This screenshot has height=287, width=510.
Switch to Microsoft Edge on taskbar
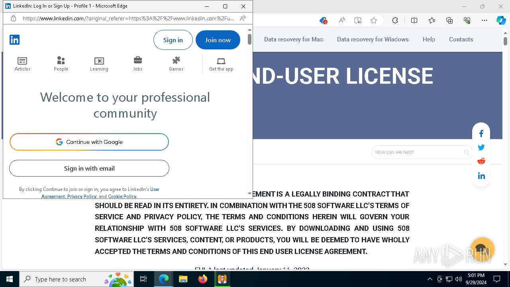tap(164, 279)
